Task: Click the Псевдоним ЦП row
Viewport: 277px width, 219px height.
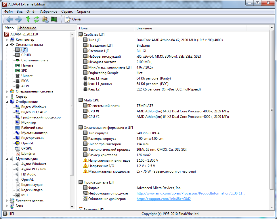Action: coord(173,46)
